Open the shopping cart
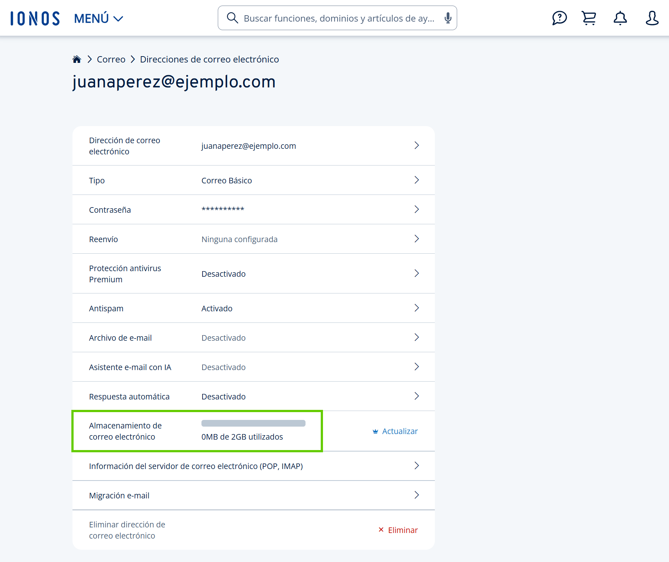Image resolution: width=669 pixels, height=562 pixels. [589, 18]
